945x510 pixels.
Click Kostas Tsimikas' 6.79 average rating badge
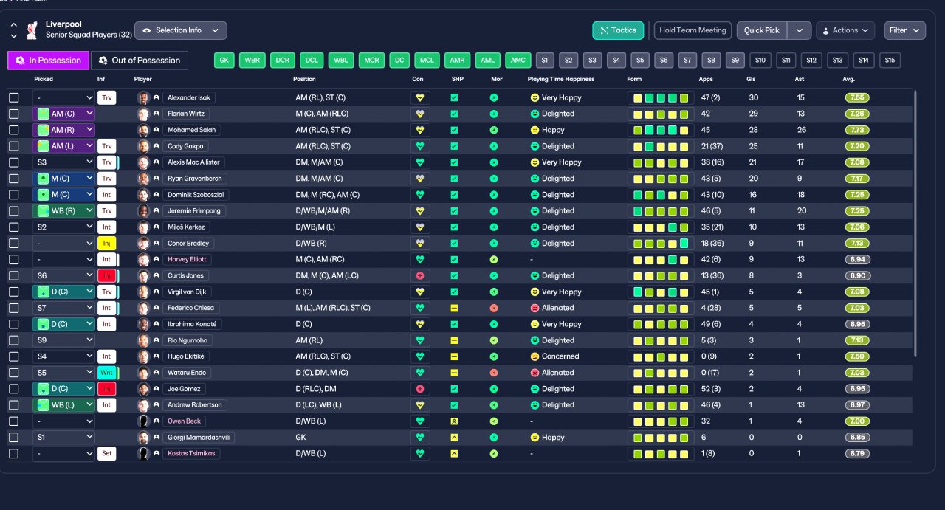(857, 453)
